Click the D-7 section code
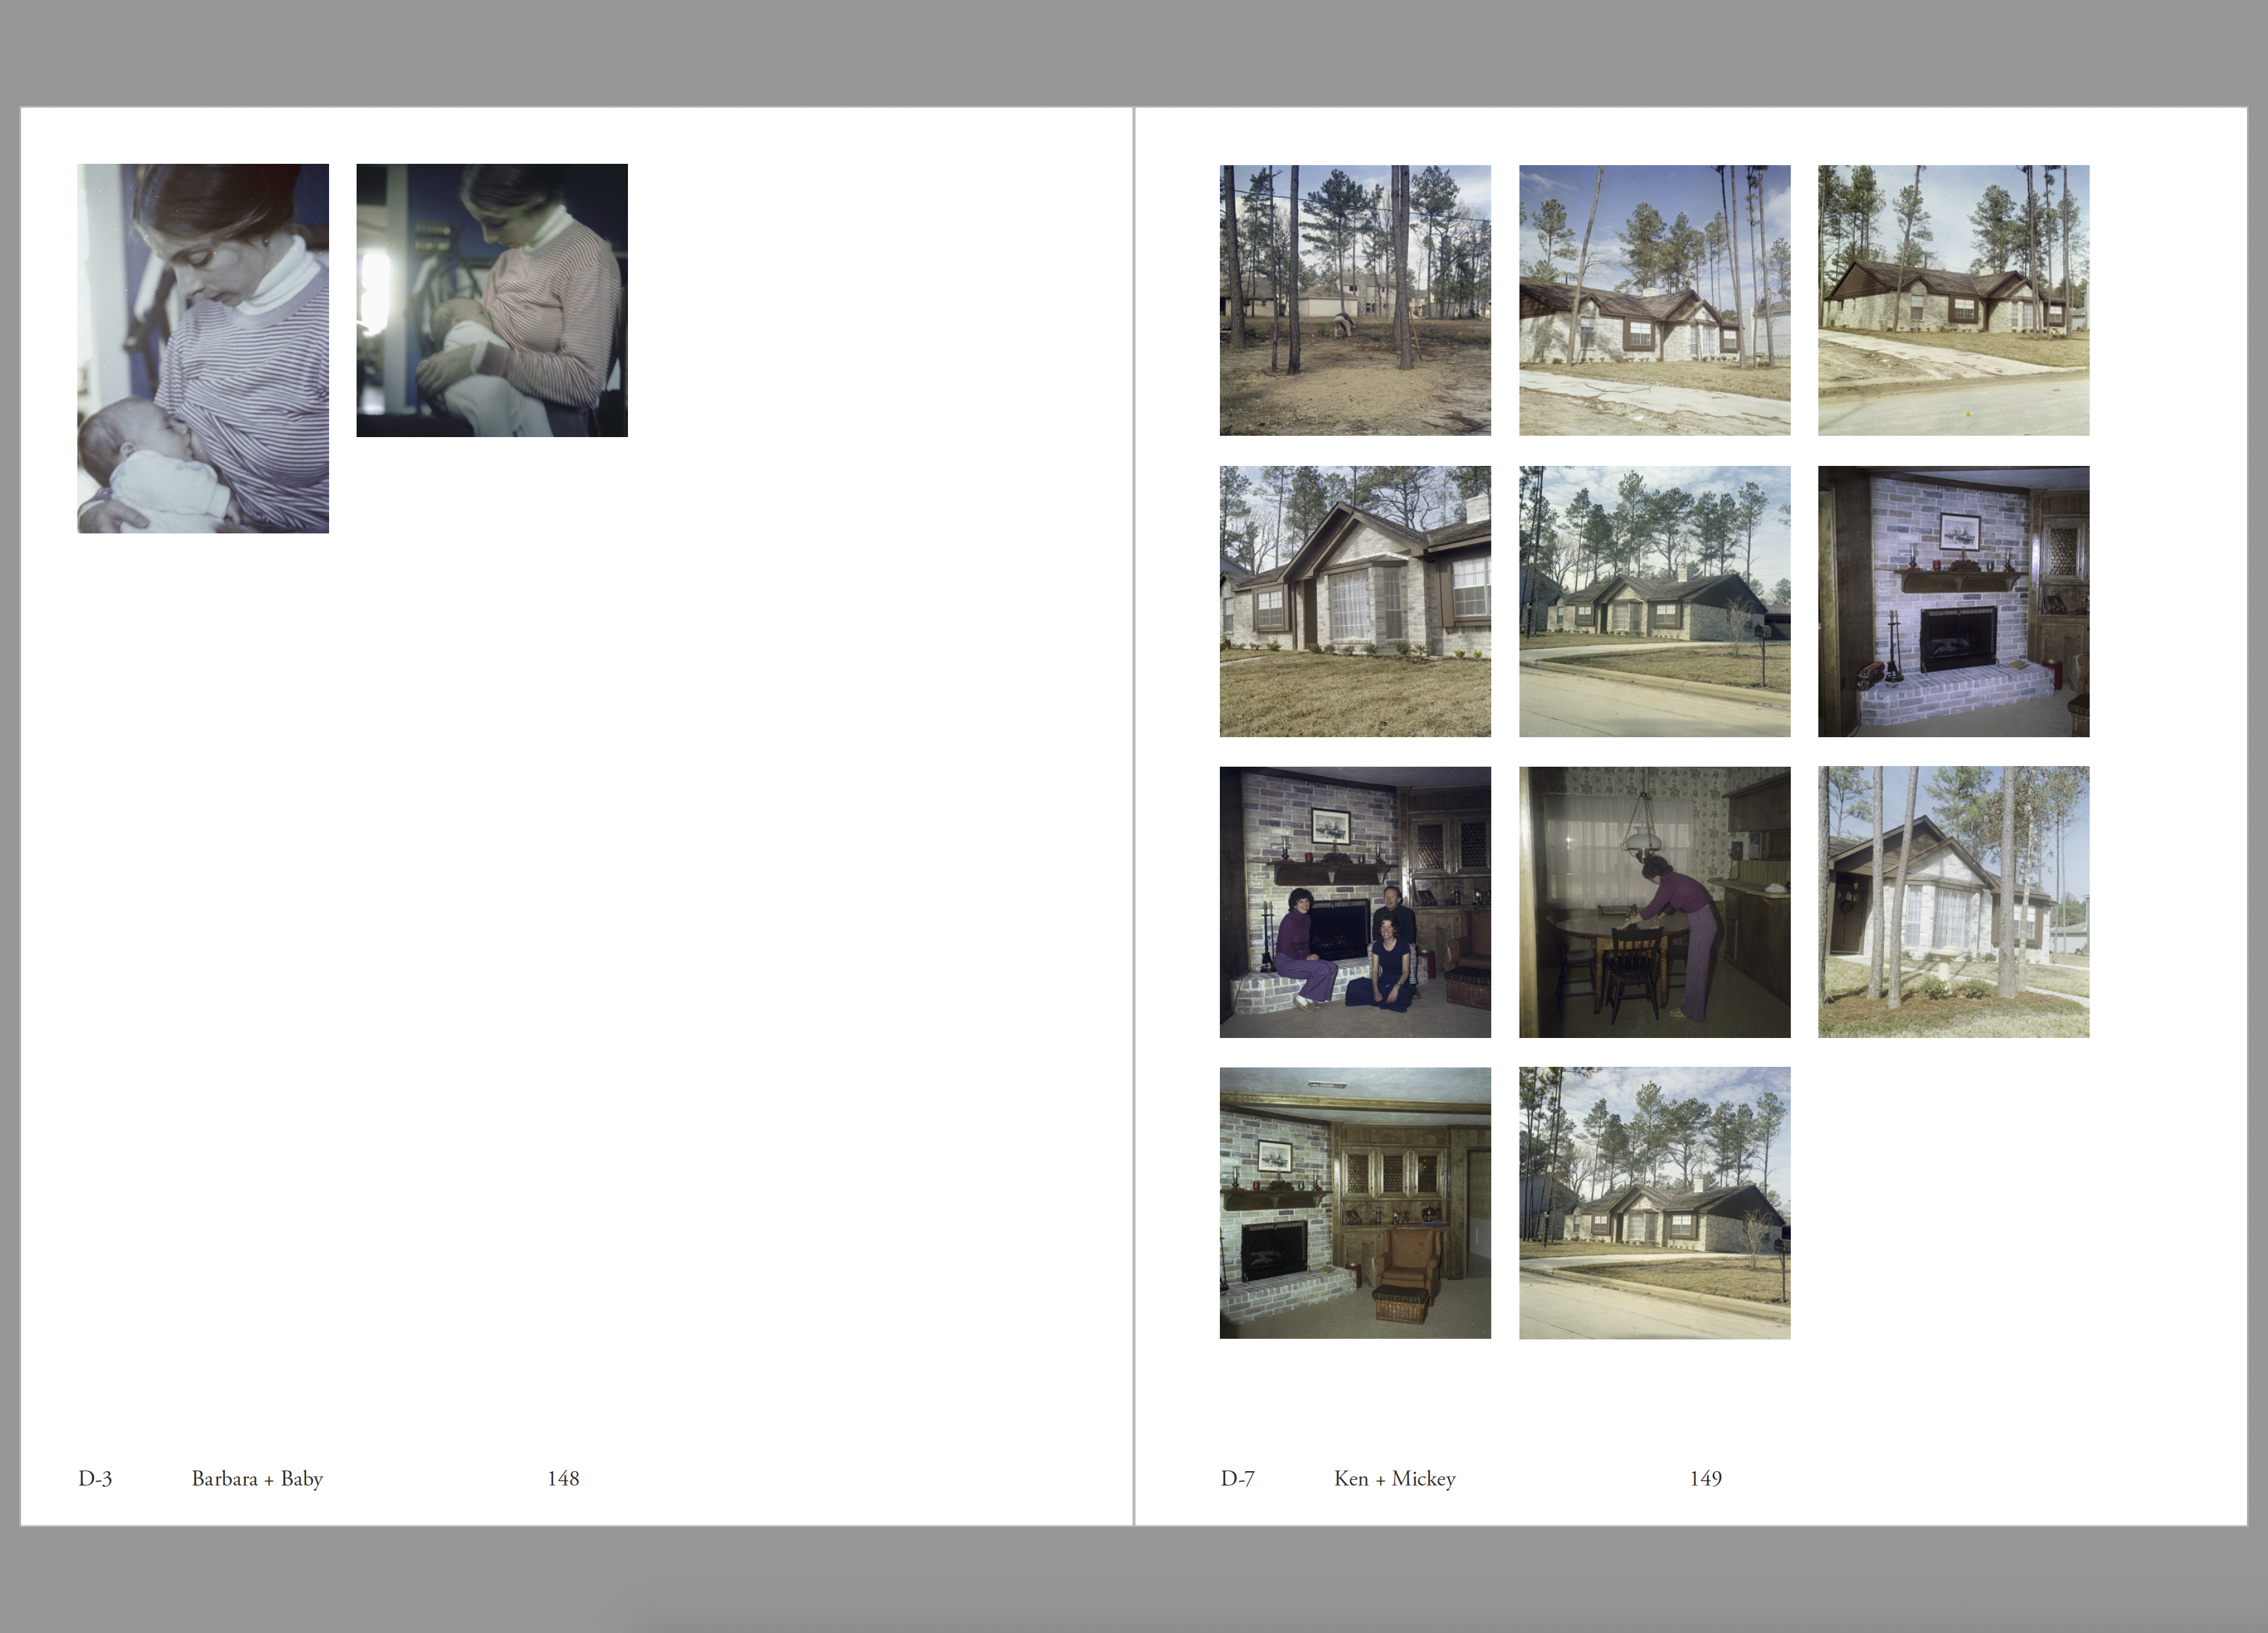The height and width of the screenshot is (1633, 2268). click(1237, 1479)
